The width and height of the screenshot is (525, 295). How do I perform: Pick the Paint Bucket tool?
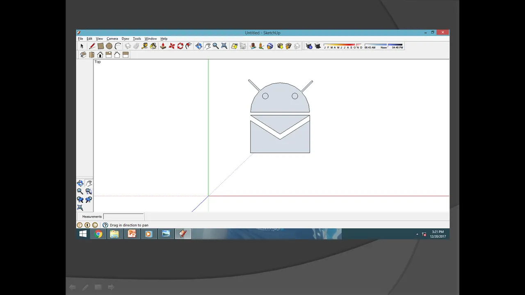tap(153, 46)
